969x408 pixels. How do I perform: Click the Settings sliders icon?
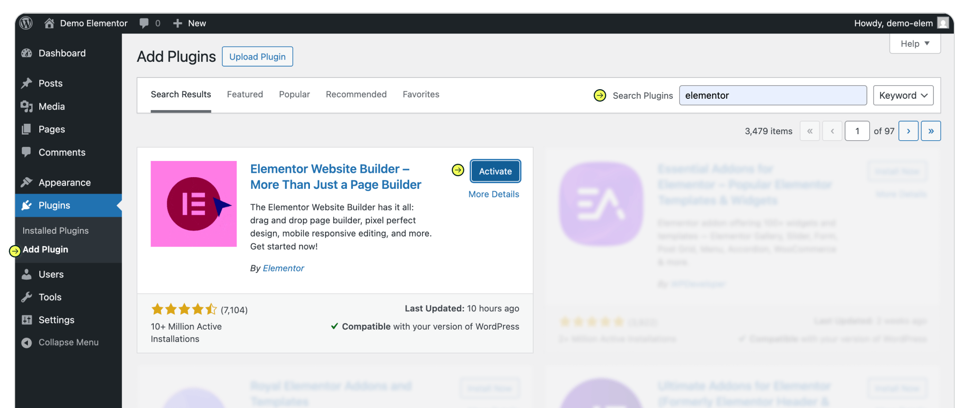(x=26, y=320)
